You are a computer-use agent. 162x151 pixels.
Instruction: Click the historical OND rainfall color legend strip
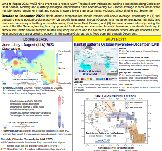point(96,79)
